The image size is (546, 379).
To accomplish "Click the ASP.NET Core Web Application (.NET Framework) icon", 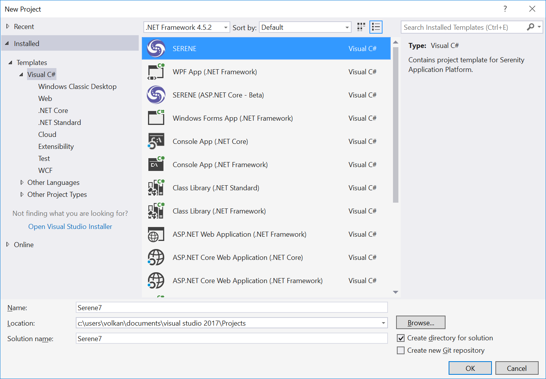I will (x=156, y=281).
